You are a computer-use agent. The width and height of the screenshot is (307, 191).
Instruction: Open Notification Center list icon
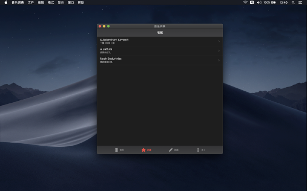(x=300, y=3)
